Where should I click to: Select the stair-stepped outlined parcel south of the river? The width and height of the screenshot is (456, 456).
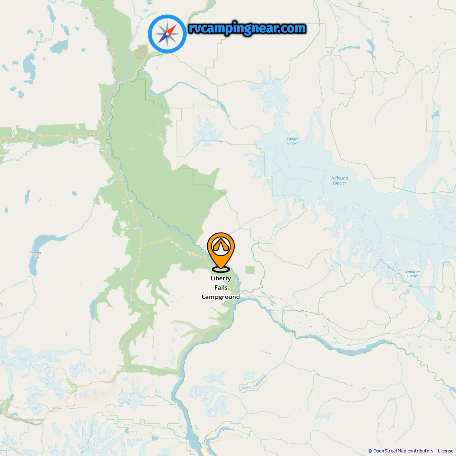click(253, 383)
